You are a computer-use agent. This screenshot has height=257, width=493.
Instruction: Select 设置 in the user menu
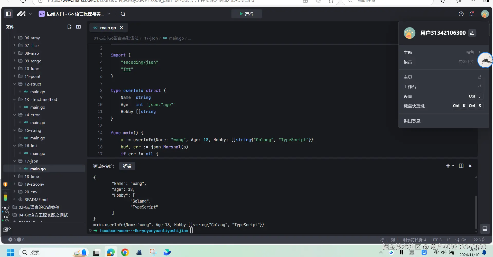coord(408,96)
